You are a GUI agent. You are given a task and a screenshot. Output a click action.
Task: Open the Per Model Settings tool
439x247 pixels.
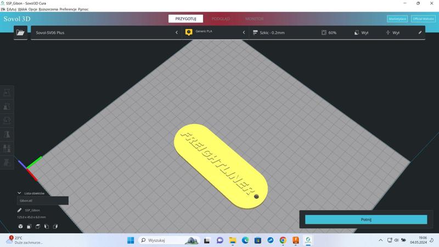click(x=7, y=148)
